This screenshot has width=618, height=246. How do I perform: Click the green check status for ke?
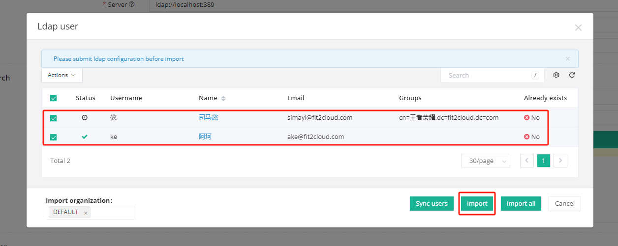[x=85, y=137]
